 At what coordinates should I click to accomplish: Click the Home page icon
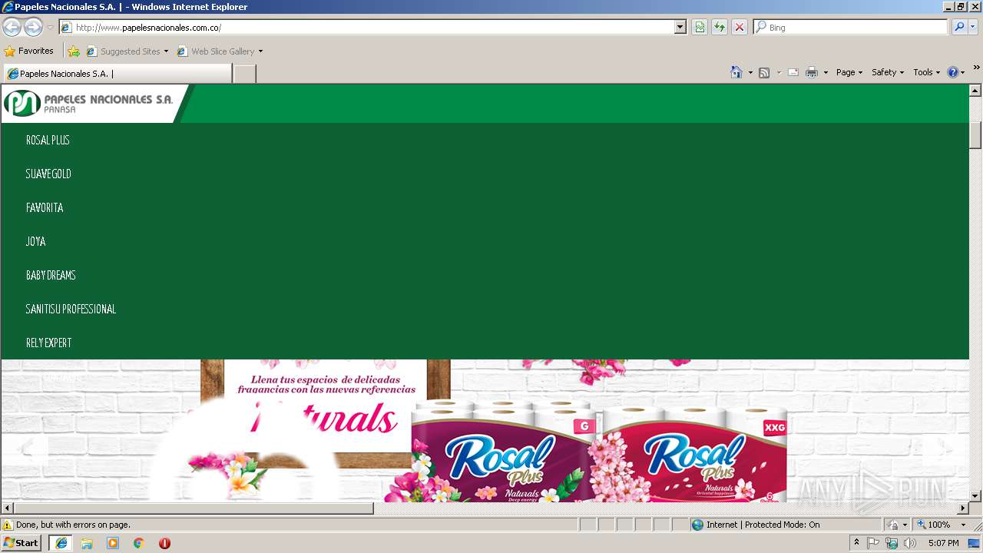pyautogui.click(x=736, y=72)
